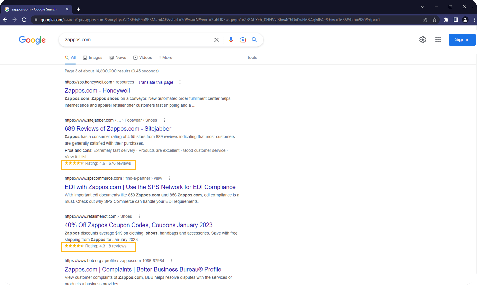Open the search Tools menu
The height and width of the screenshot is (285, 477).
[252, 58]
